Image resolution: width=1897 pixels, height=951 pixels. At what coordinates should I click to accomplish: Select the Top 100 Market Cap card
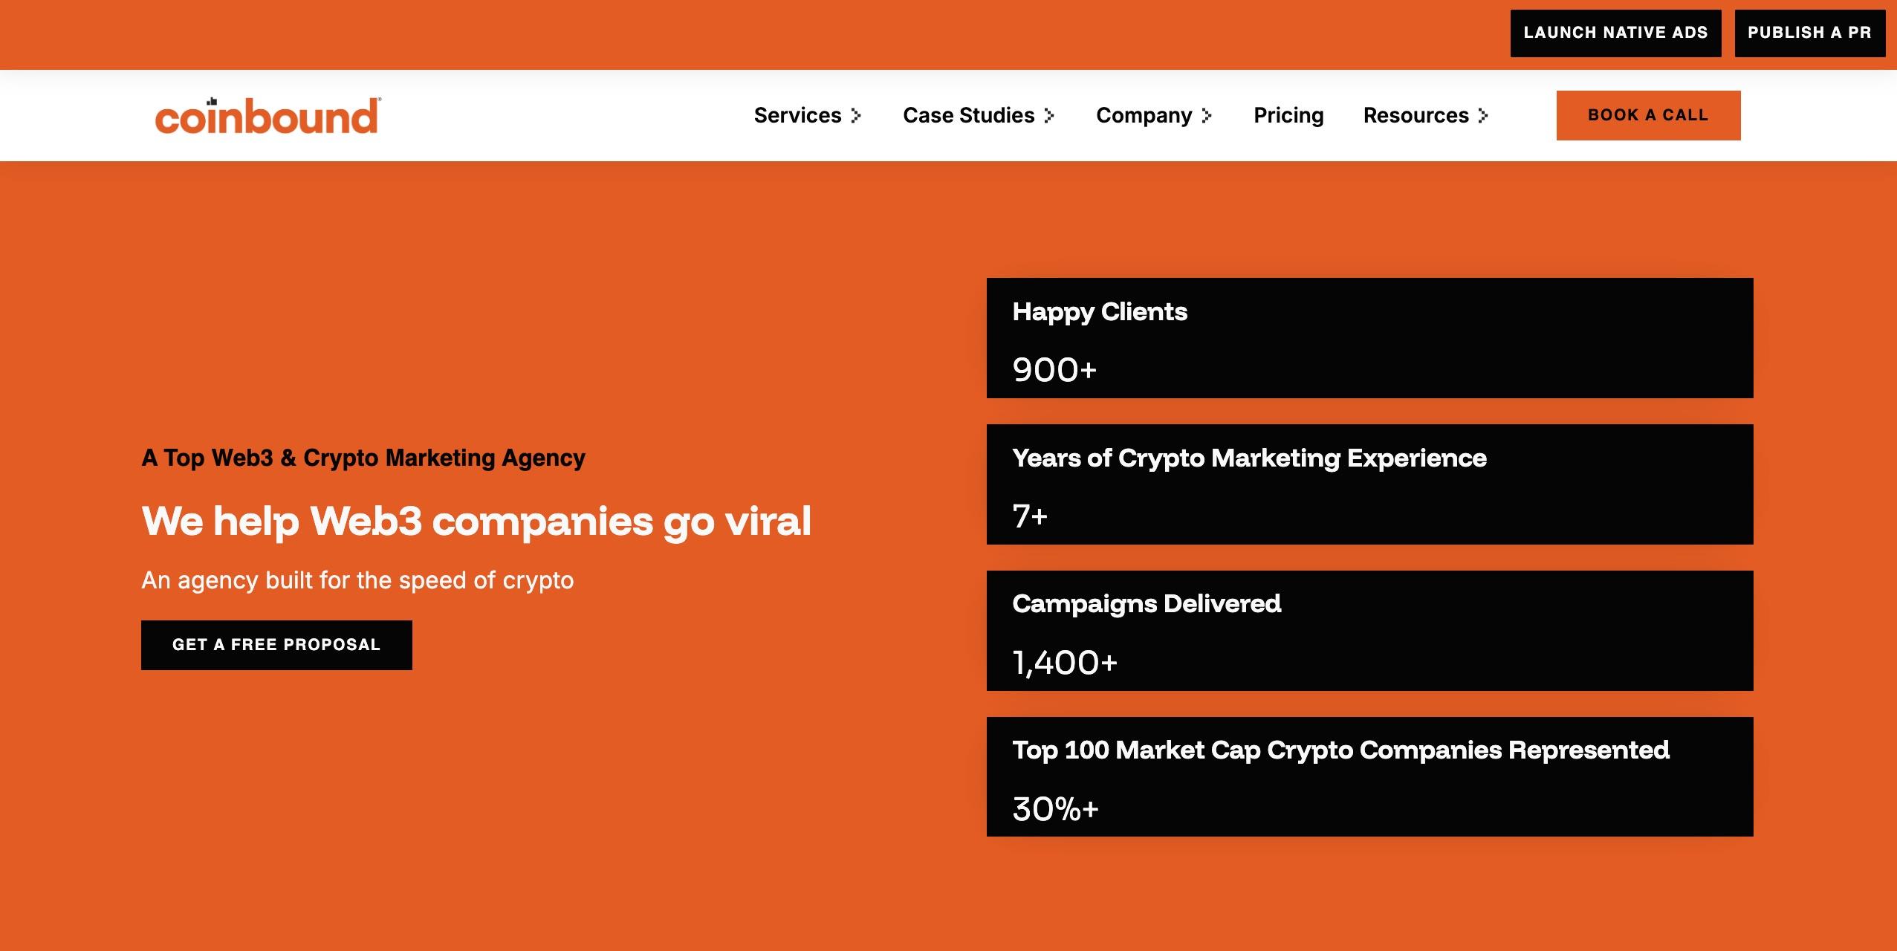click(x=1369, y=776)
